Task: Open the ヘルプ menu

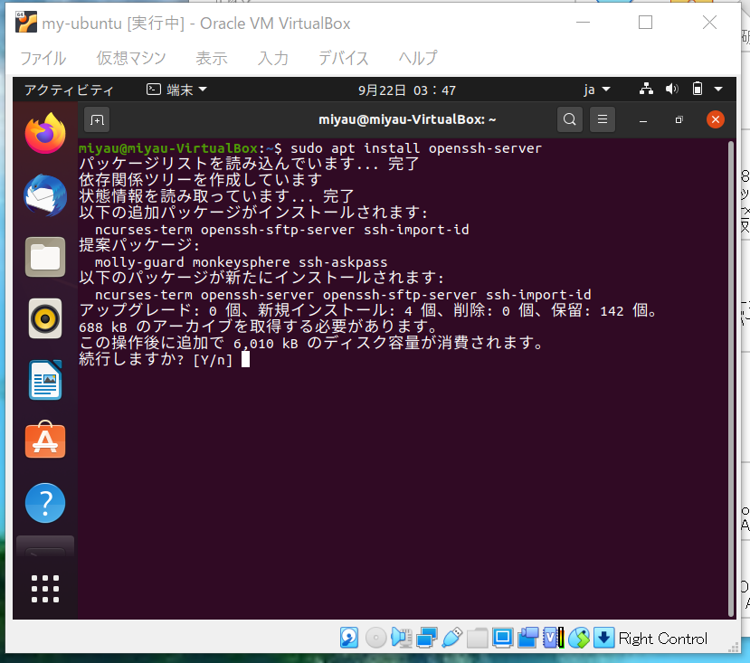Action: pos(418,58)
